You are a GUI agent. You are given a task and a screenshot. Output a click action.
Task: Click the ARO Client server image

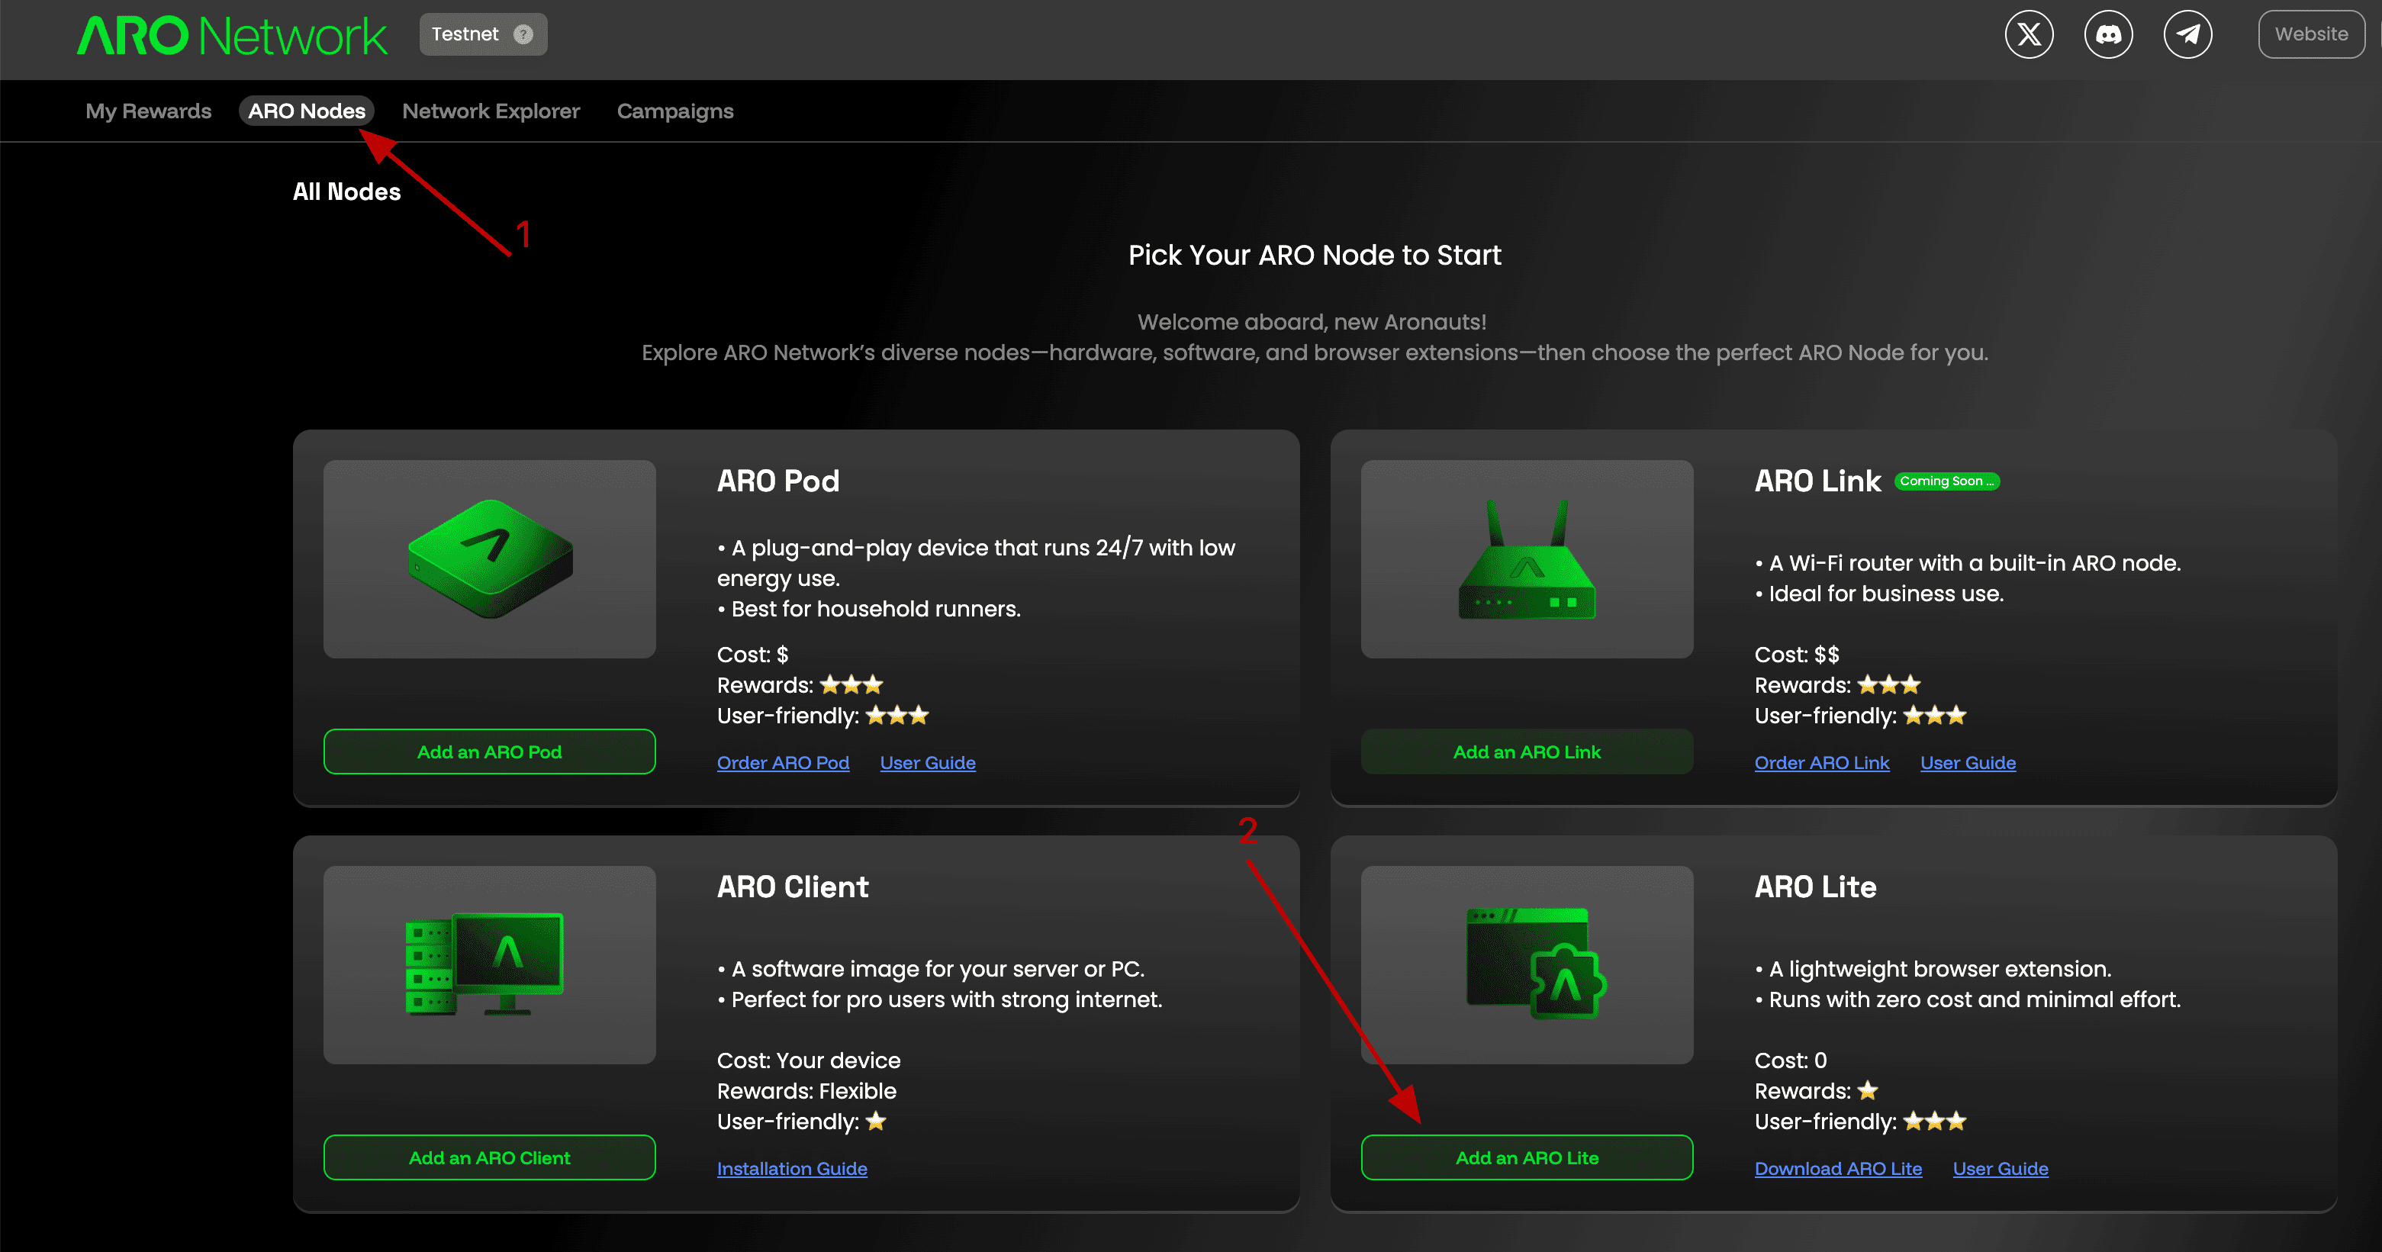pyautogui.click(x=488, y=964)
